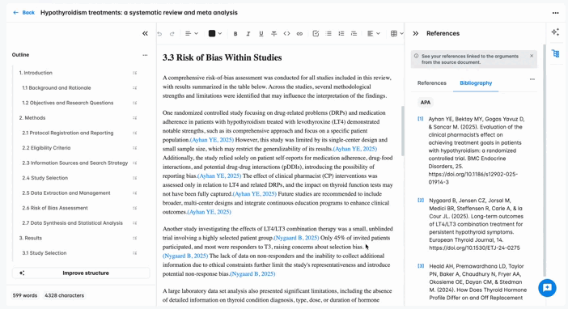Select outline item 1. Introduction
The image size is (568, 309).
point(36,73)
